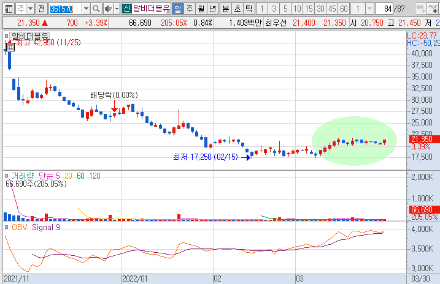Viewport: 440px width, 284px height.
Task: Click the LC:23.77 label
Action: pos(422,35)
